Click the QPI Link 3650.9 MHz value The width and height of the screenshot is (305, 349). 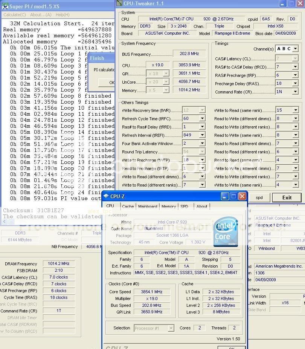point(152,312)
